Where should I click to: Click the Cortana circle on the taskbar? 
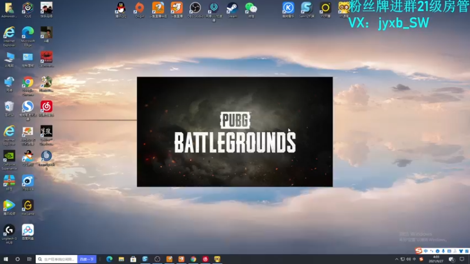(18, 259)
